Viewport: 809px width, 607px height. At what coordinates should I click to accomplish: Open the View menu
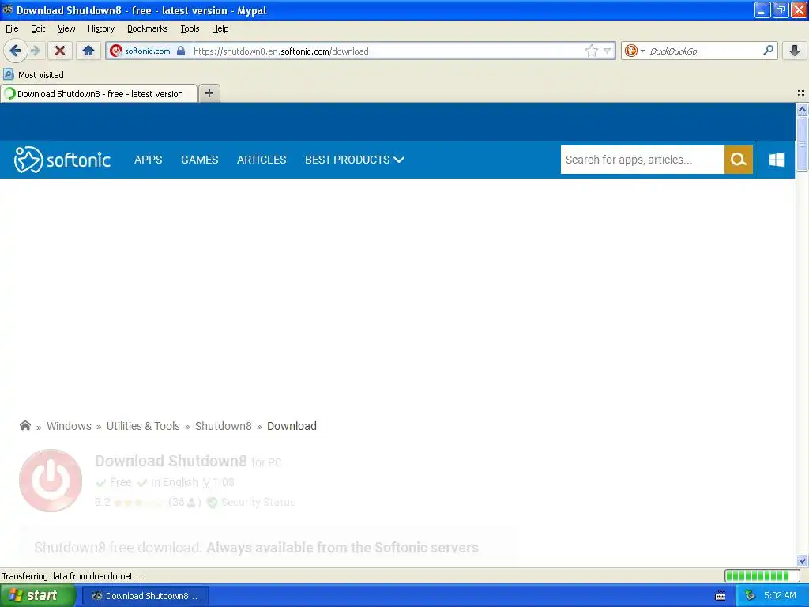click(x=66, y=28)
